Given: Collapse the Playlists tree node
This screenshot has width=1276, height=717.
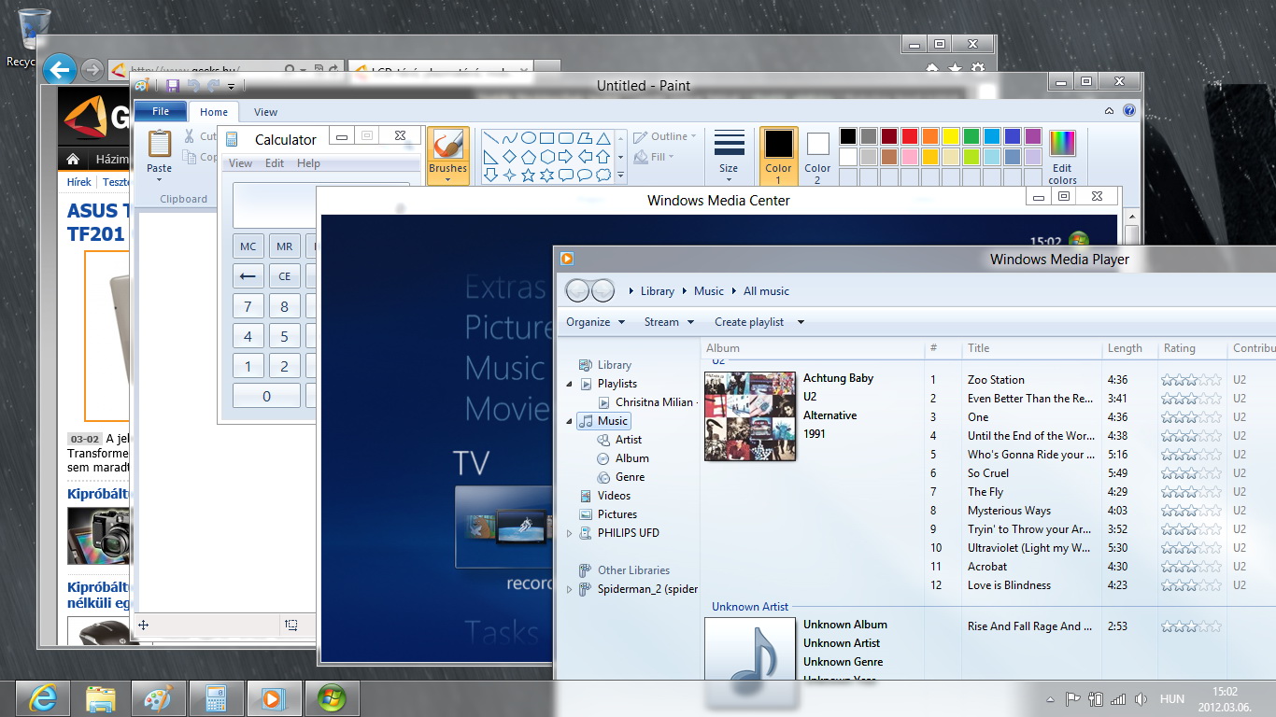Looking at the screenshot, I should (570, 384).
